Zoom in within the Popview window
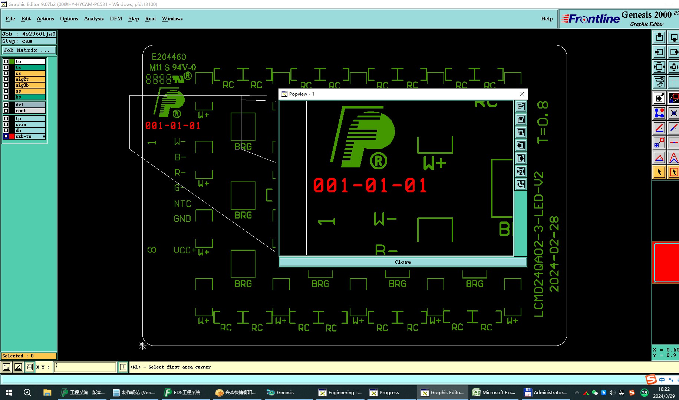The height and width of the screenshot is (400, 679). (x=521, y=171)
